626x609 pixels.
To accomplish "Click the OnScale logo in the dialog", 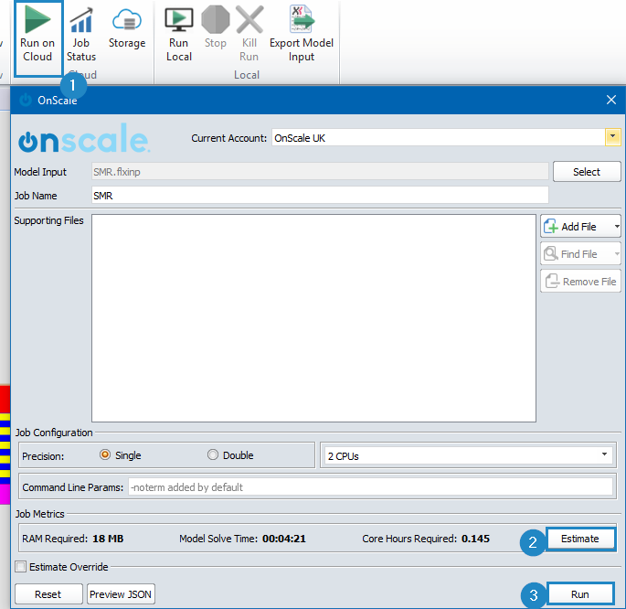I will coord(84,138).
